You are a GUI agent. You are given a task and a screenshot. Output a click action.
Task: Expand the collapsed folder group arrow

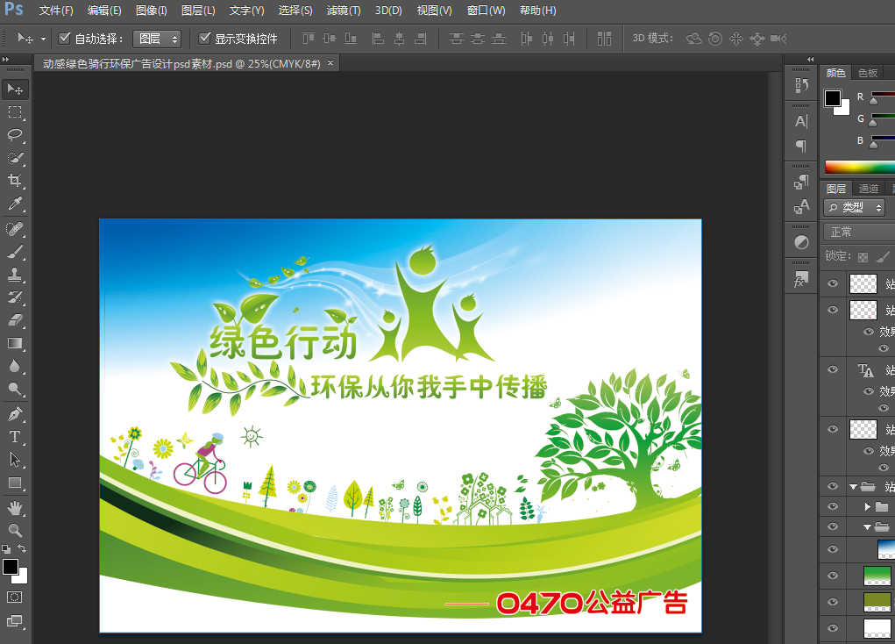867,507
